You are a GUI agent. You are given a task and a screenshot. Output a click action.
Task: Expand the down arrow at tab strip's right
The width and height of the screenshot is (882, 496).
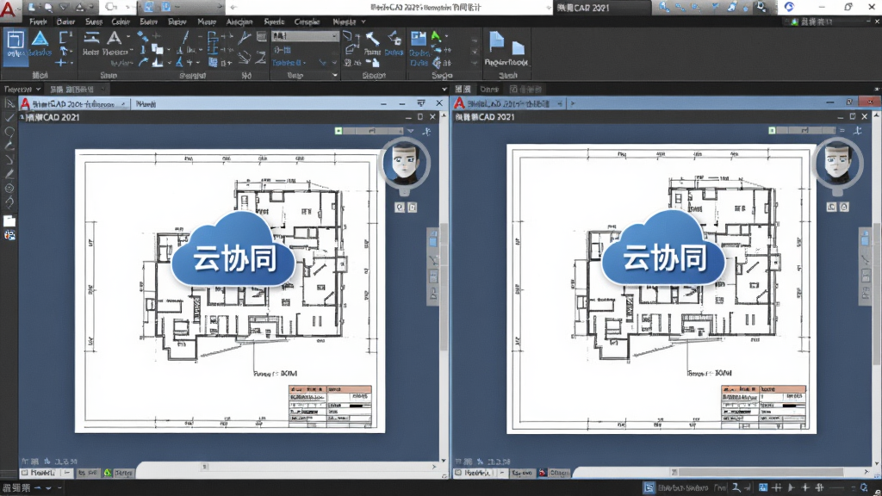click(444, 89)
